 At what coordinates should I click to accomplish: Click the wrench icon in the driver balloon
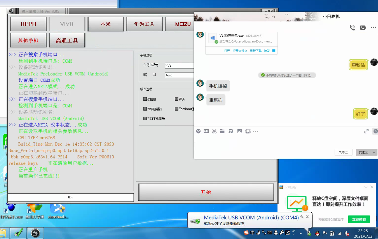click(302, 217)
